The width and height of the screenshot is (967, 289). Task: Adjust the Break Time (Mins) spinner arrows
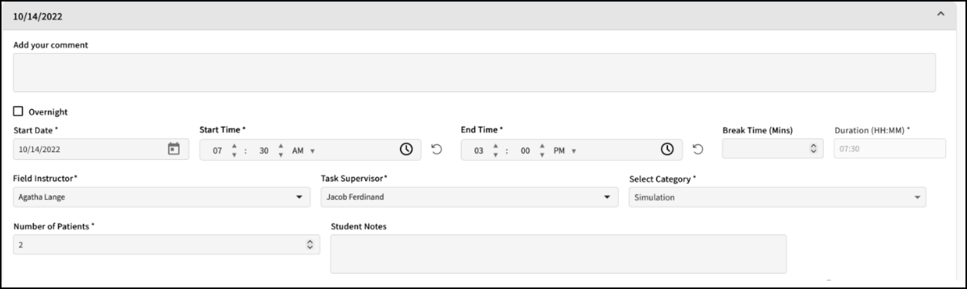click(x=813, y=148)
